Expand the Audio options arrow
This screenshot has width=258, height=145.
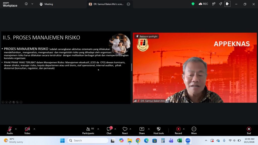click(x=16, y=129)
